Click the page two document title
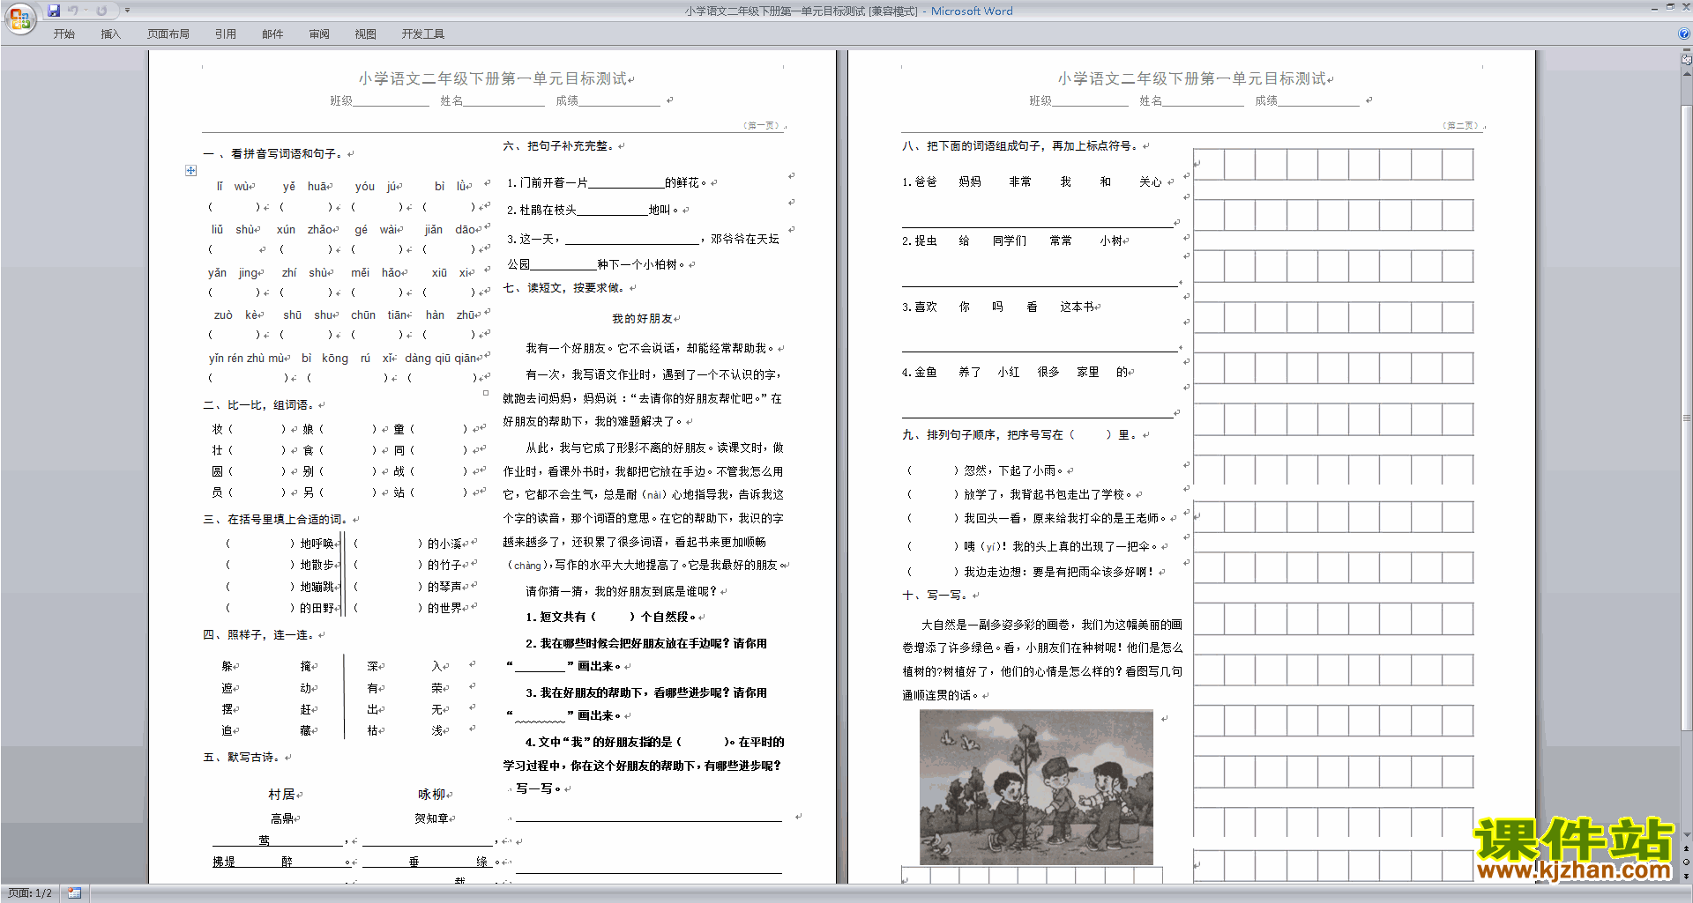Viewport: 1693px width, 903px height. 1192,78
